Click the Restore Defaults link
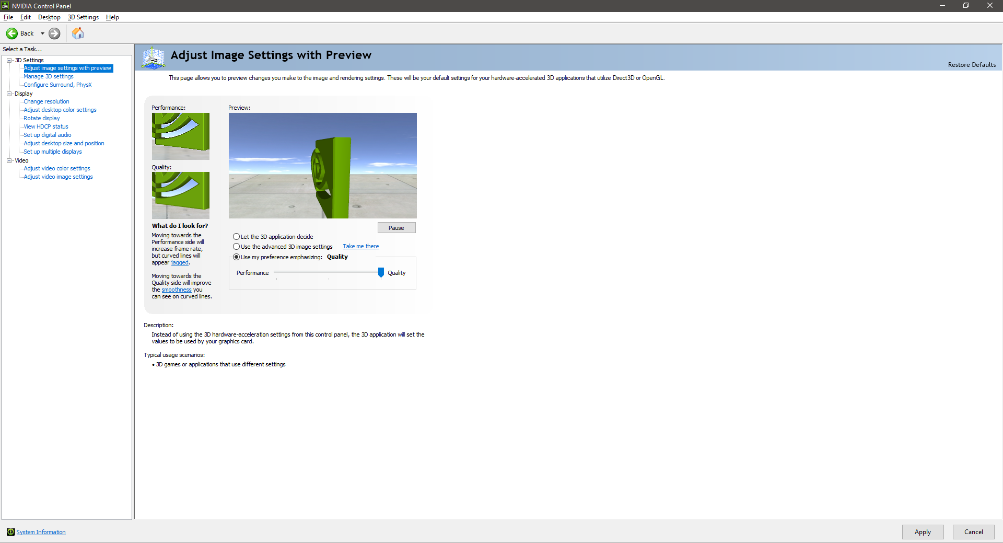The image size is (1003, 543). [972, 65]
